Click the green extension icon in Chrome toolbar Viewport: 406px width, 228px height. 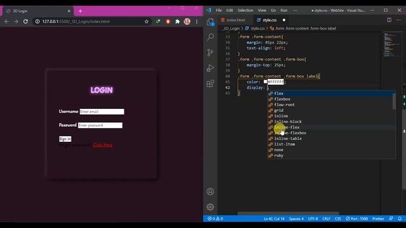click(158, 22)
